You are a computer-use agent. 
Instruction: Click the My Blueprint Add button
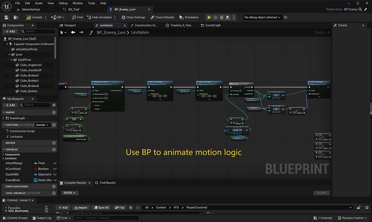point(10,105)
